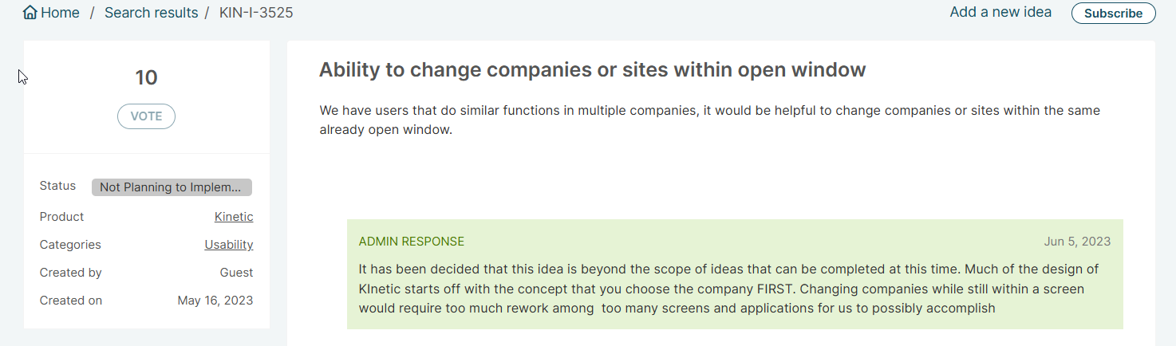The image size is (1176, 346).
Task: Open the Home breadcrumb link
Action: 60,13
